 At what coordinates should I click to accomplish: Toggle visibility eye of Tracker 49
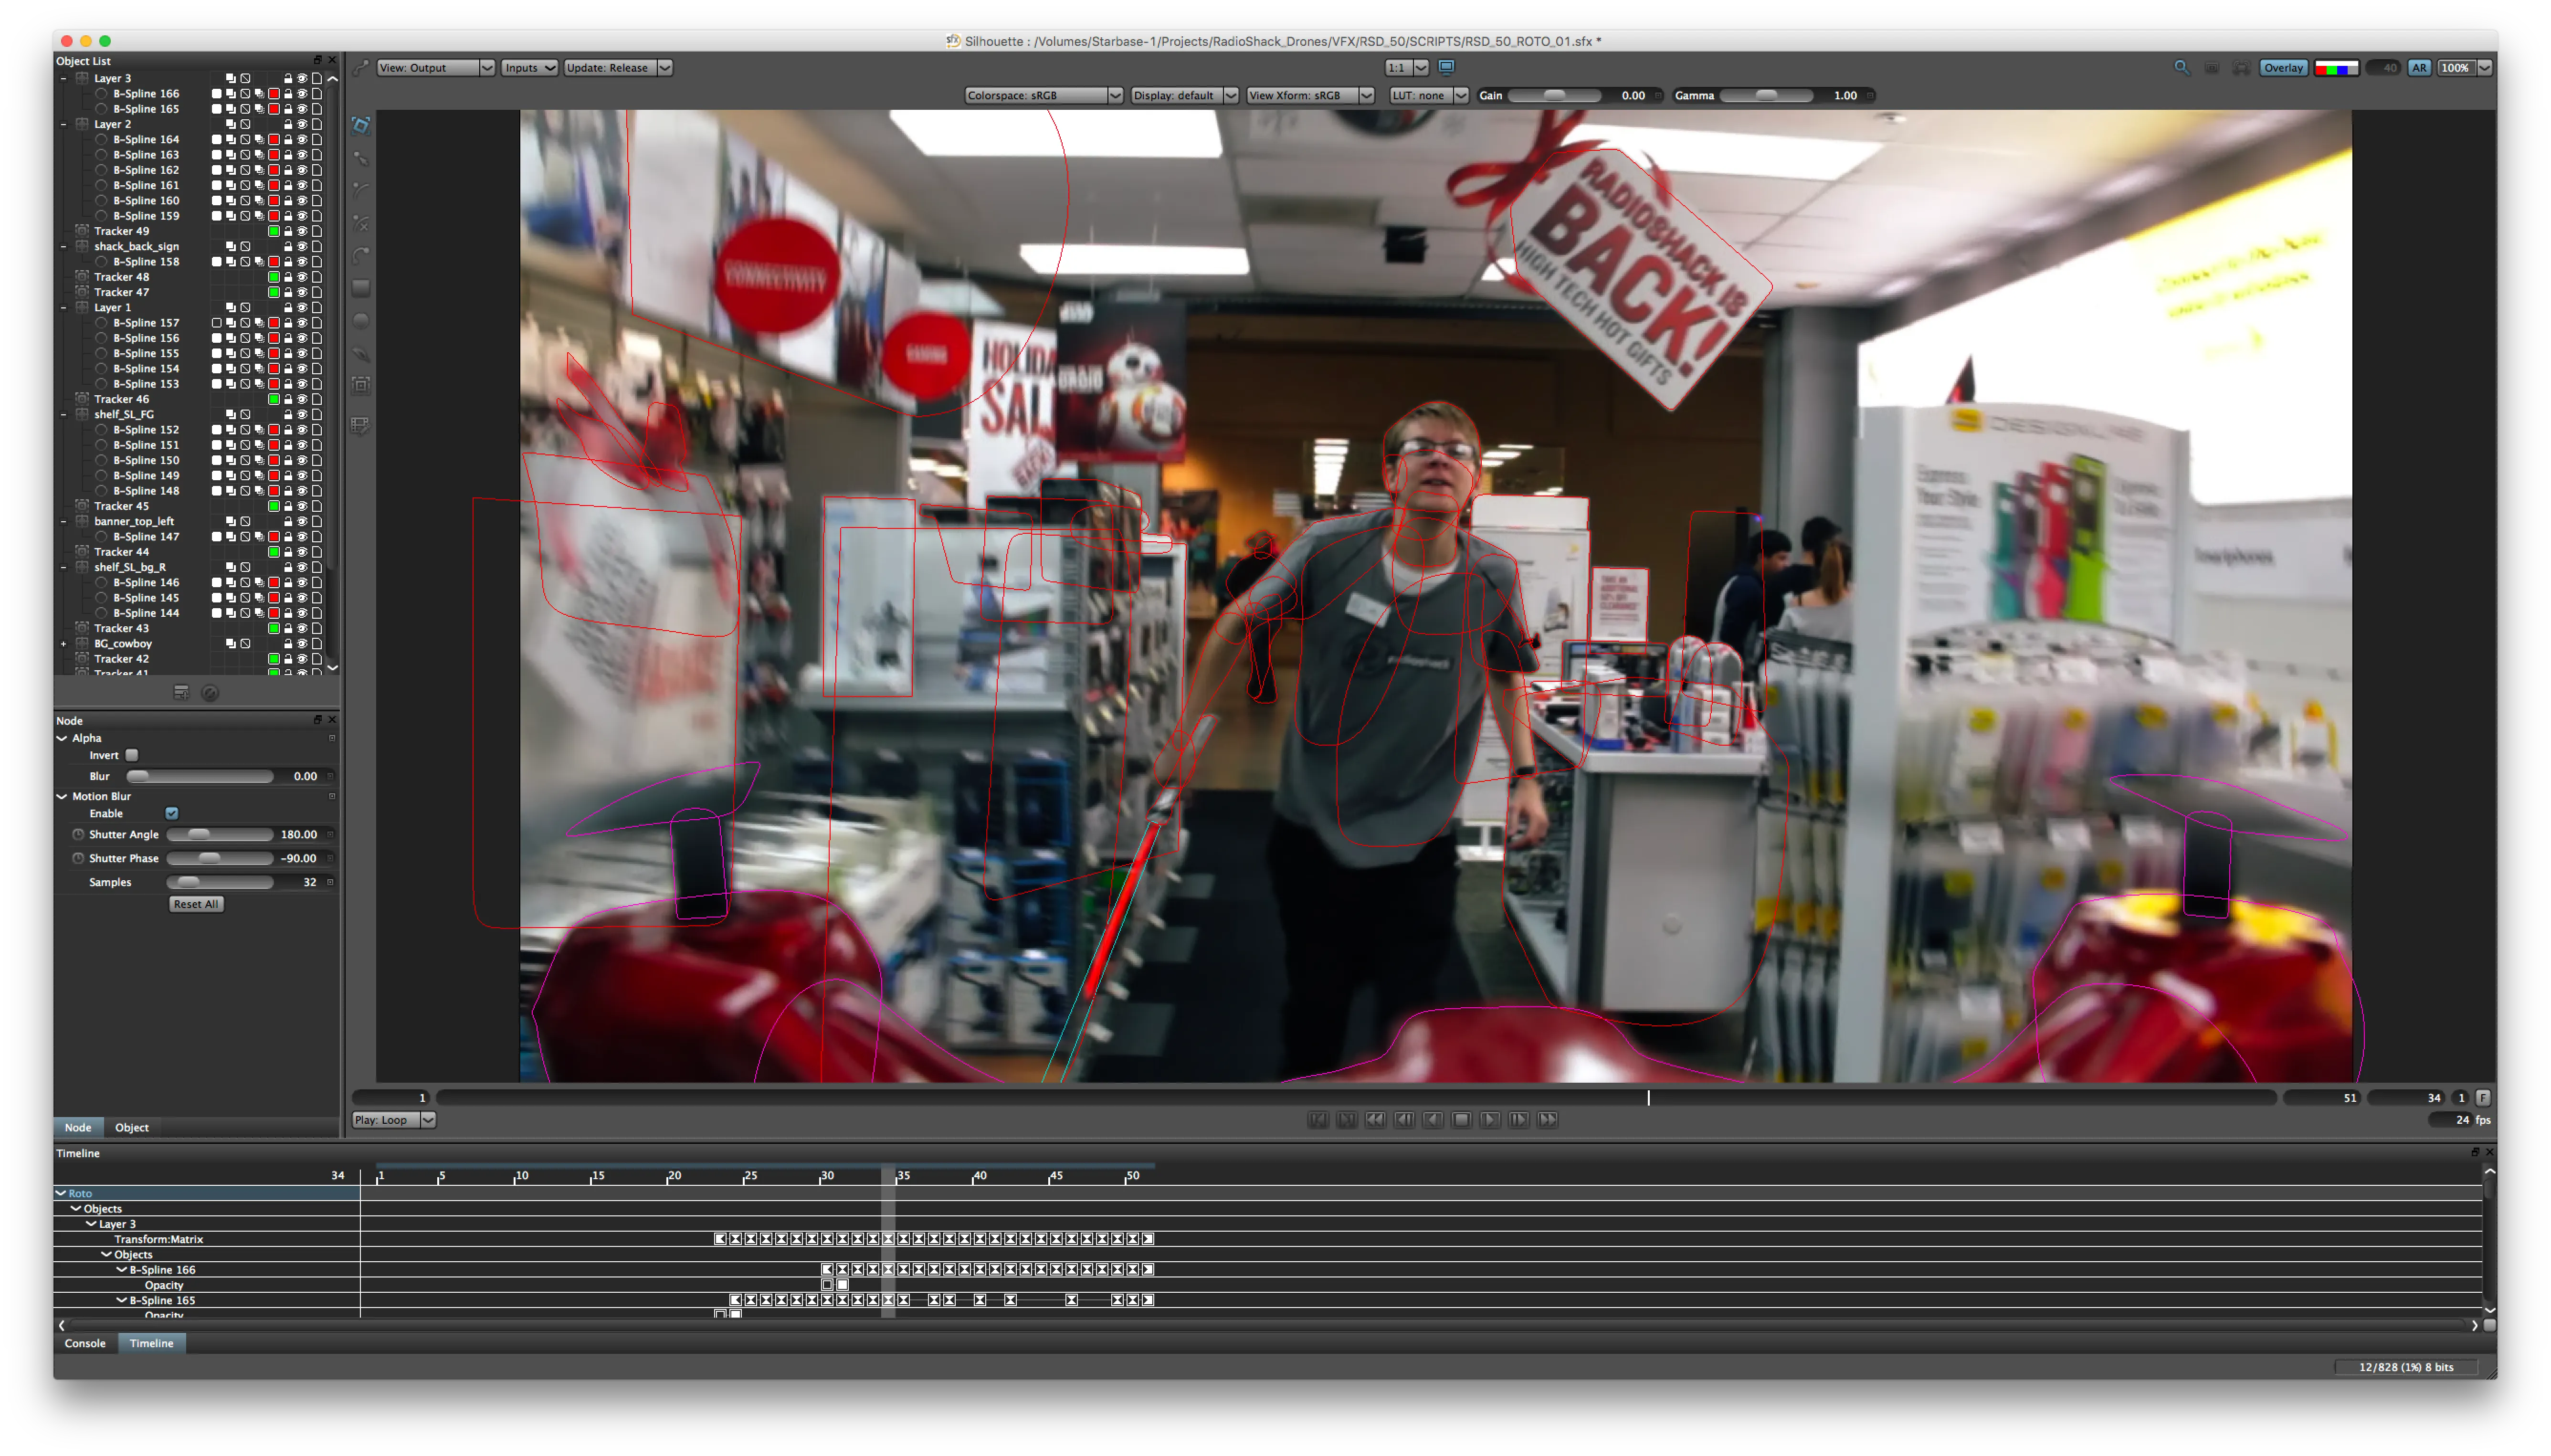click(x=302, y=231)
